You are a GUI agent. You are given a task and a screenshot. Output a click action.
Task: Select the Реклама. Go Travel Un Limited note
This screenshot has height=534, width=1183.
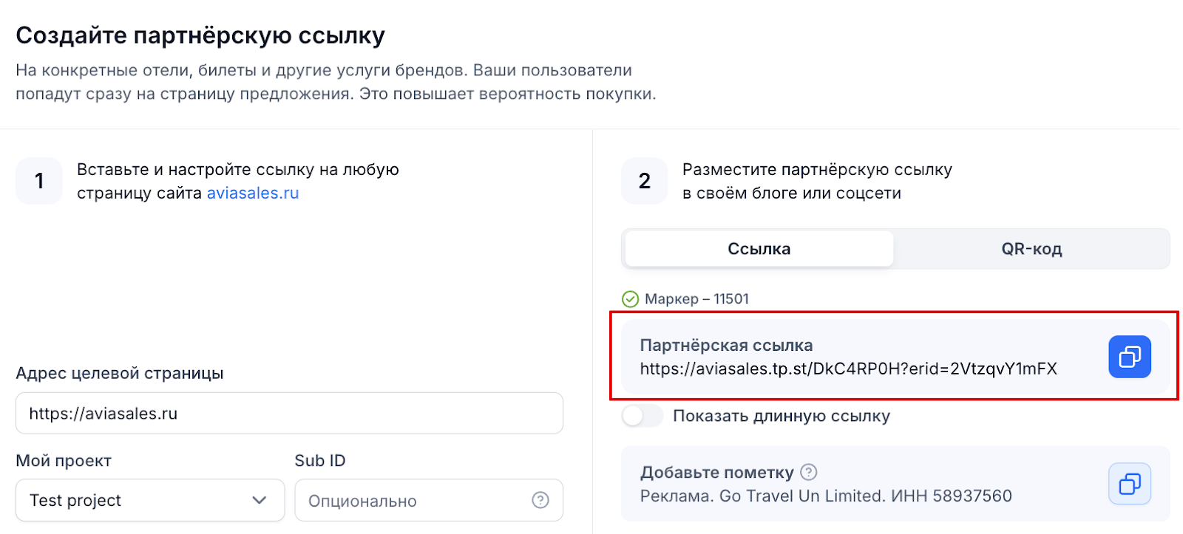[x=826, y=496]
